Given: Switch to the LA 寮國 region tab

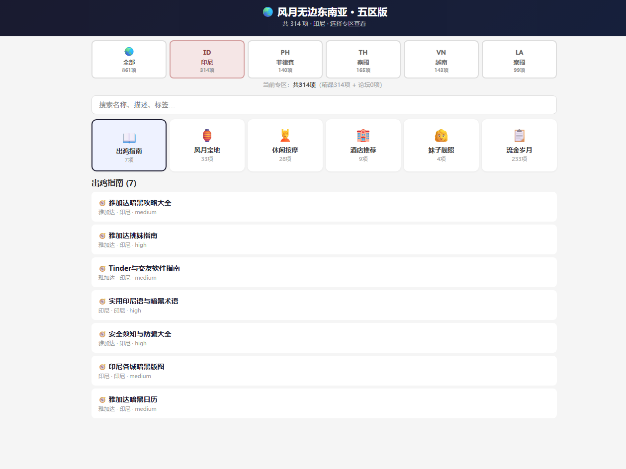Looking at the screenshot, I should pyautogui.click(x=519, y=59).
